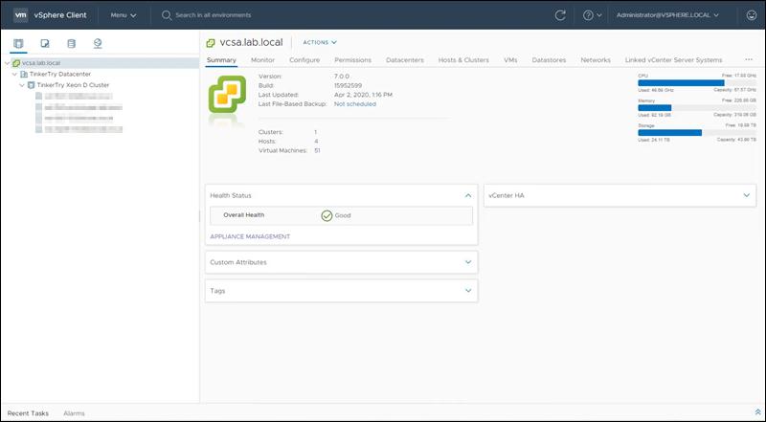766x422 pixels.
Task: Open the VMs and Templates inventory view icon
Action: point(45,43)
